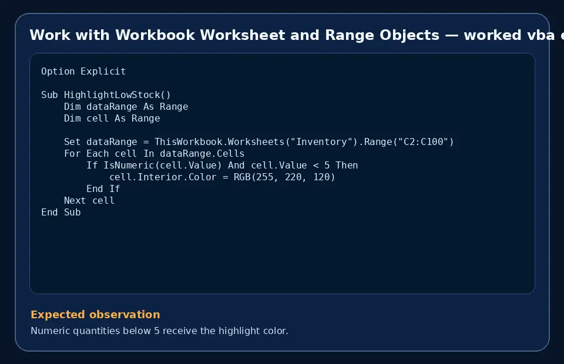Click the 'Option Explicit' code line
Viewport: 564px width, 364px height.
coord(83,72)
